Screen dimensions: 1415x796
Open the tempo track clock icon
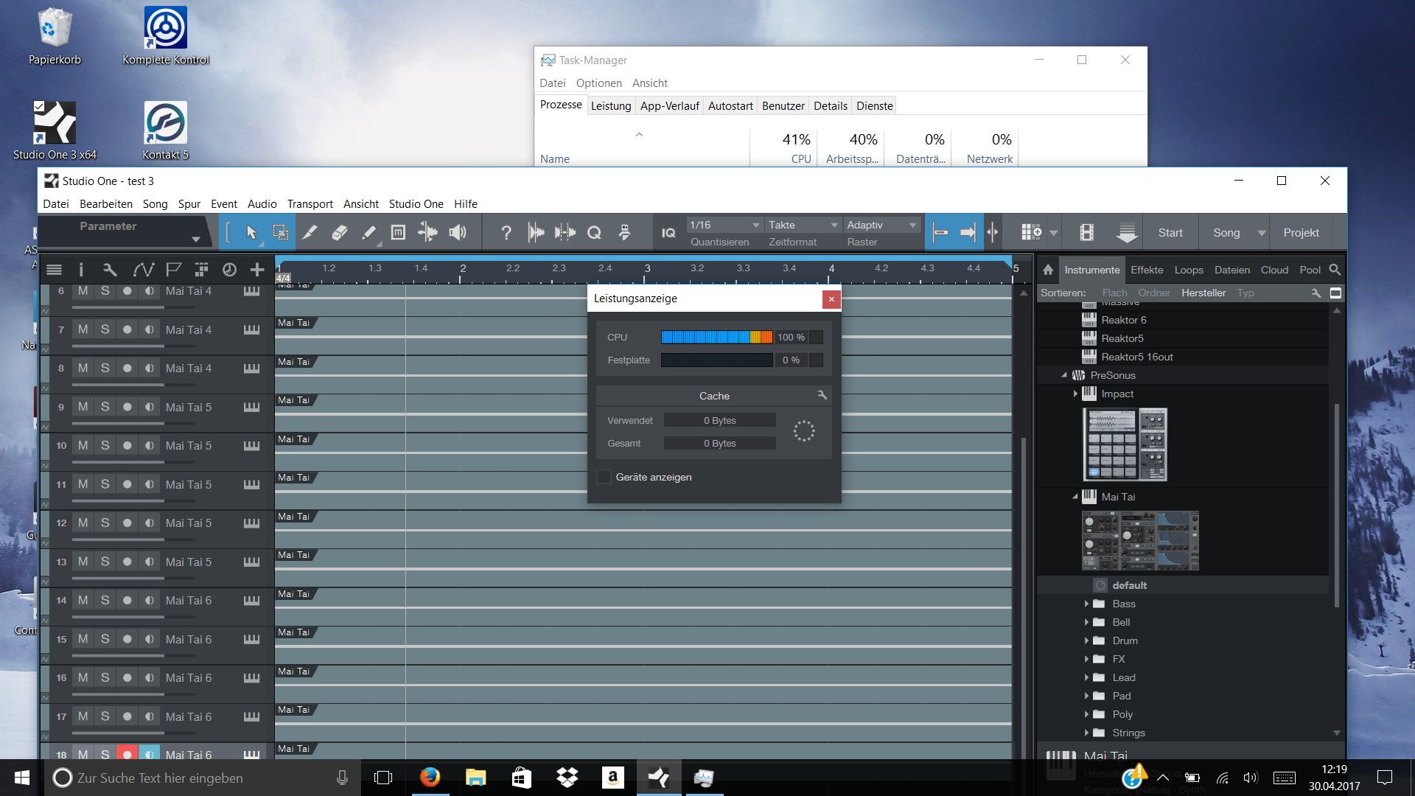[229, 270]
